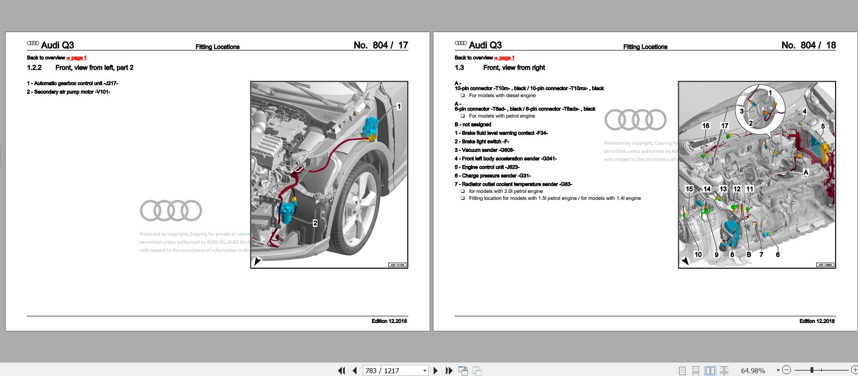Screen dimensions: 858x376
Task: Click the previous view navigation icon
Action: pyautogui.click(x=463, y=370)
